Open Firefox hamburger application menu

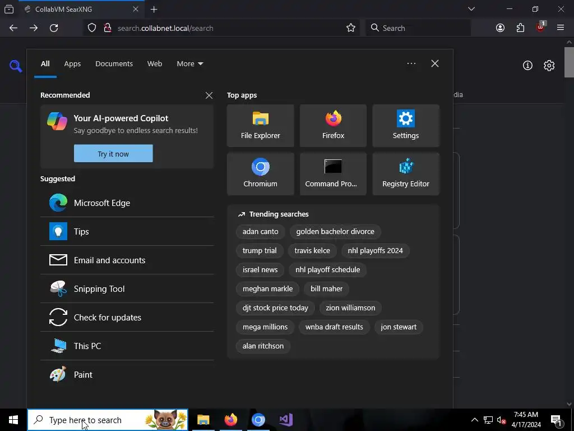pos(561,28)
